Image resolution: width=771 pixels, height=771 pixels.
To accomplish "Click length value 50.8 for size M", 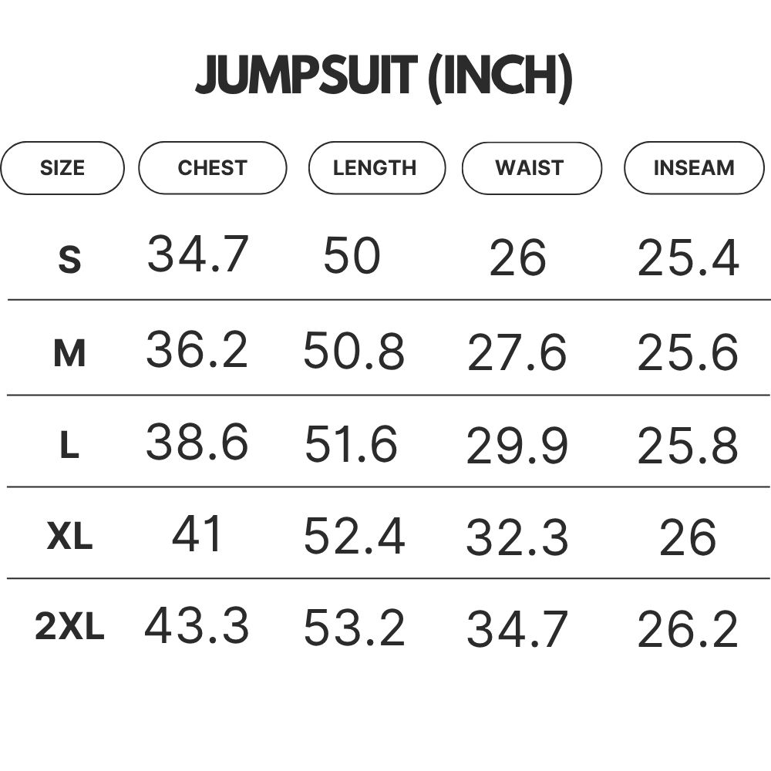I will [x=354, y=351].
